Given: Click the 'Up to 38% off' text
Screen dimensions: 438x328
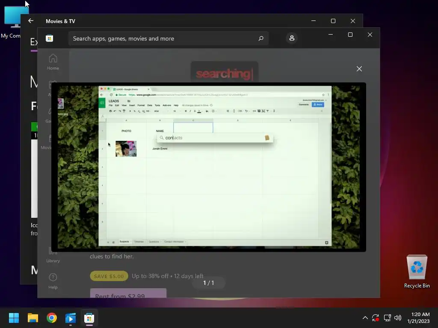Looking at the screenshot, I should pyautogui.click(x=150, y=276).
